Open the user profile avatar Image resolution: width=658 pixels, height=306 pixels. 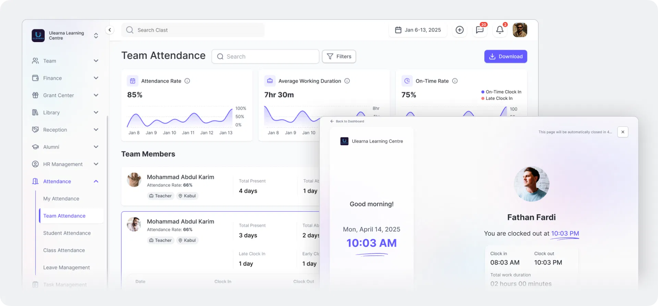coord(520,30)
